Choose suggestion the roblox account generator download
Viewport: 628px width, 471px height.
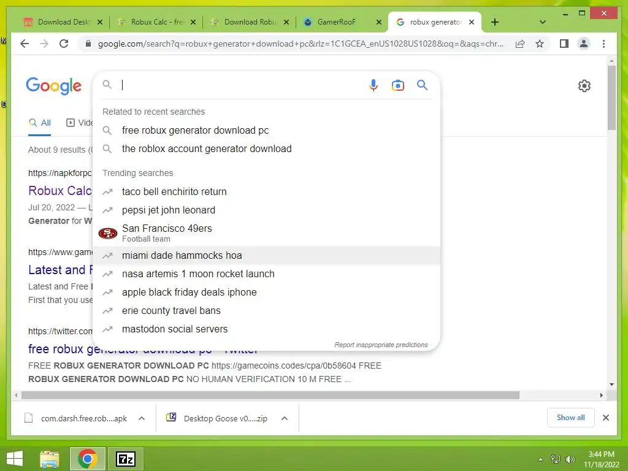coord(266,148)
